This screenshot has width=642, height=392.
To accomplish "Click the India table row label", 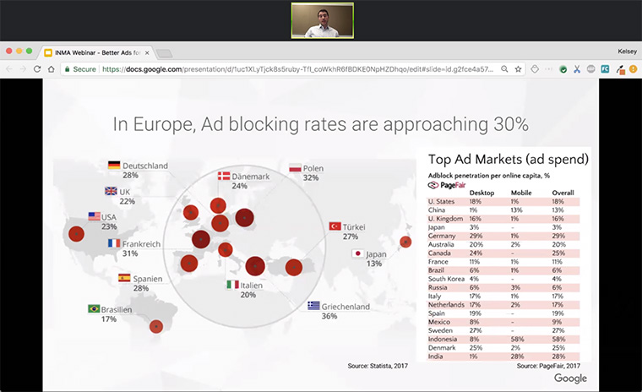I will 435,356.
